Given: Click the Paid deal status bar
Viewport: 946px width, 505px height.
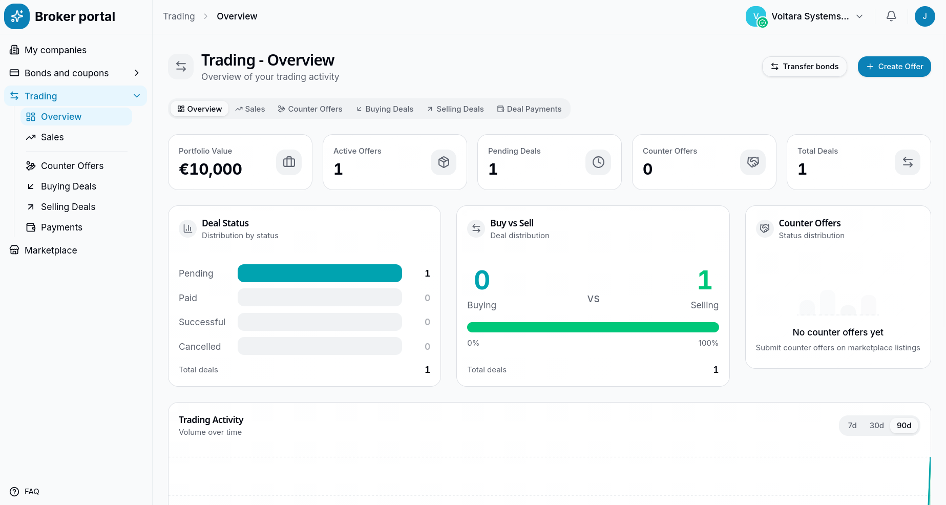Looking at the screenshot, I should pos(320,298).
